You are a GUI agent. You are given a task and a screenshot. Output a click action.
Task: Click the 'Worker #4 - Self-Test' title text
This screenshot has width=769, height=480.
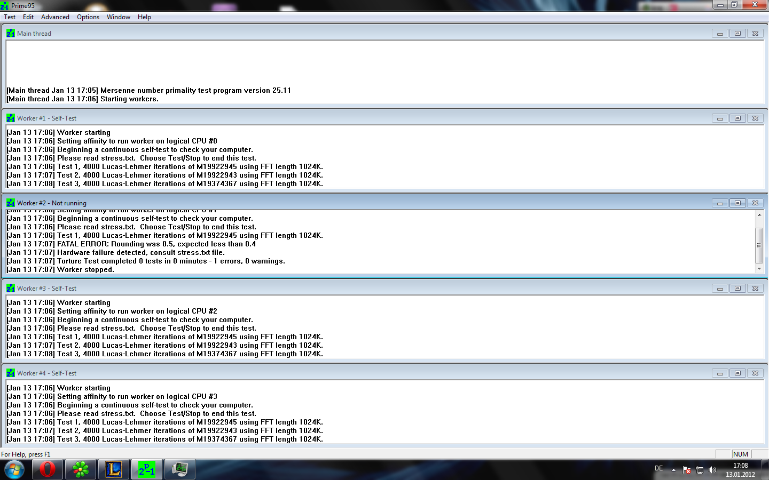tap(46, 373)
